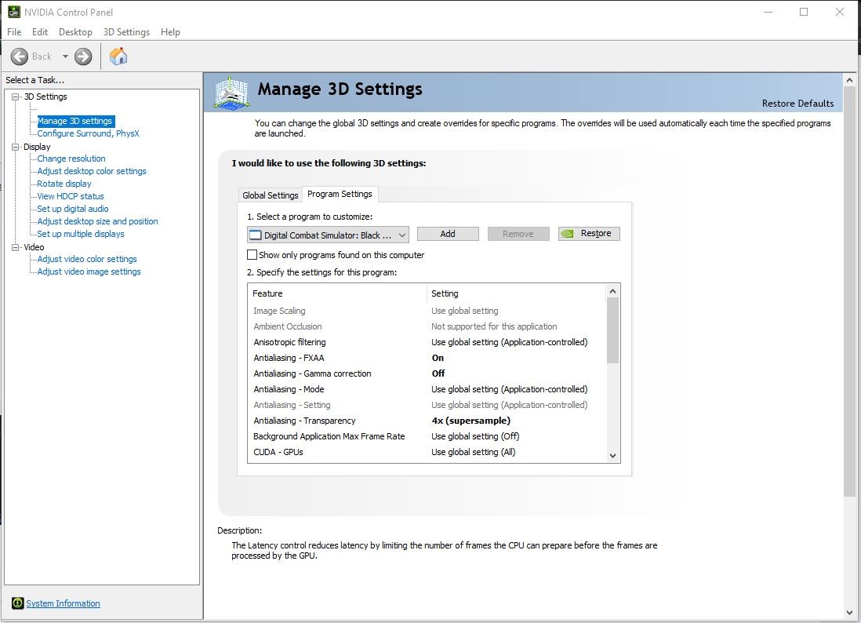861x623 pixels.
Task: Select the Image Scaling feature row
Action: pos(427,311)
